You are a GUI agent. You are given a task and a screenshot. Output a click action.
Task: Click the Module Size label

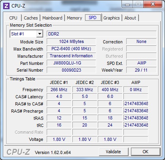(x=32, y=42)
